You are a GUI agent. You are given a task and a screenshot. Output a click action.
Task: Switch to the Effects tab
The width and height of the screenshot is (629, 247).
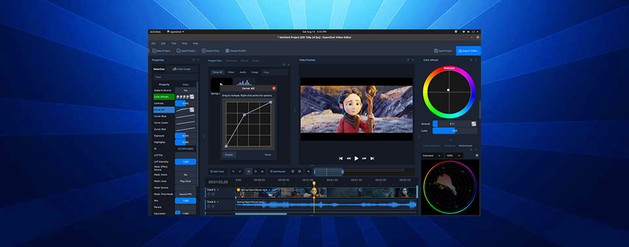point(244,61)
